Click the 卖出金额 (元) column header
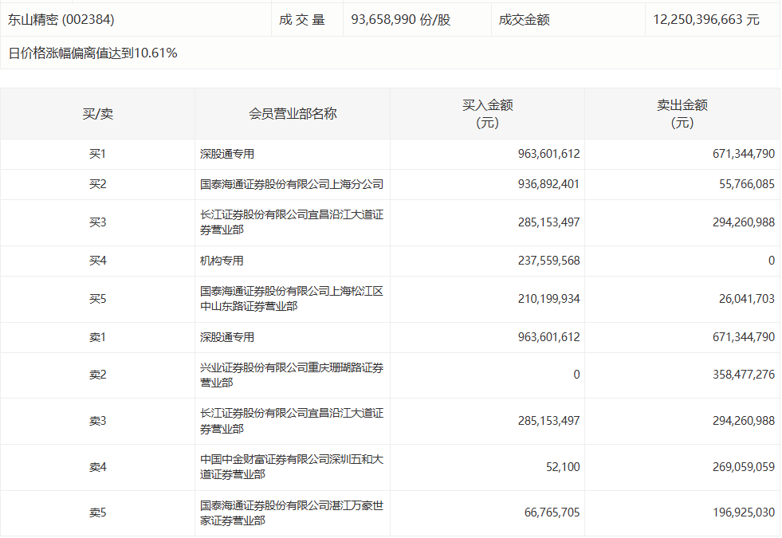 pyautogui.click(x=682, y=114)
